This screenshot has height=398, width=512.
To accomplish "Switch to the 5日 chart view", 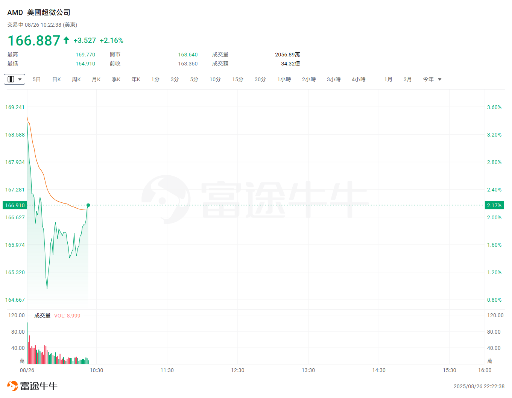I will (x=36, y=79).
